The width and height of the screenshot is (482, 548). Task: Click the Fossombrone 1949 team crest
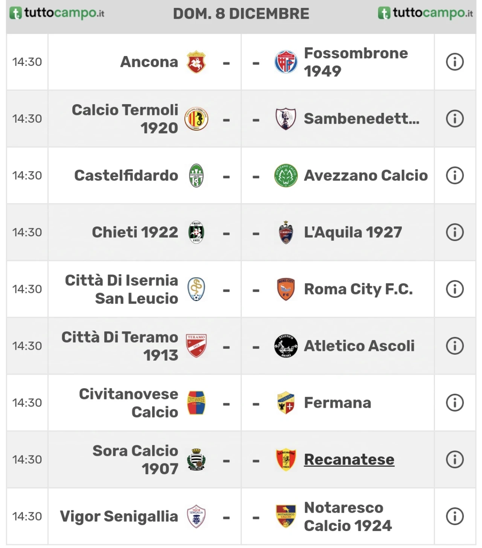[x=286, y=62]
